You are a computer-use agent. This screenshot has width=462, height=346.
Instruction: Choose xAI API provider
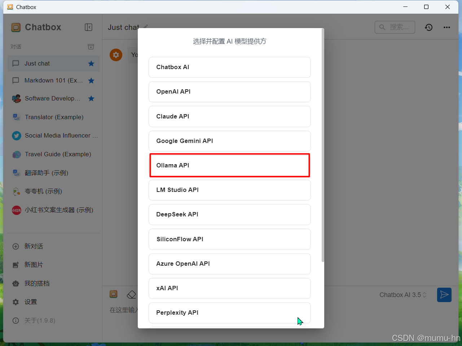(230, 288)
